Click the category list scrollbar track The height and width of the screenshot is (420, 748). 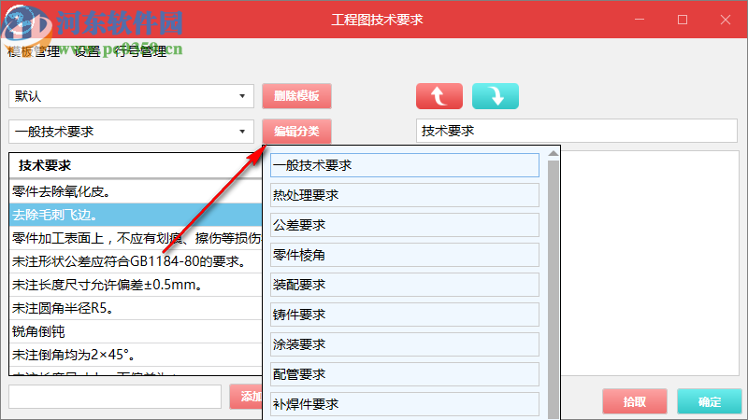pos(554,289)
